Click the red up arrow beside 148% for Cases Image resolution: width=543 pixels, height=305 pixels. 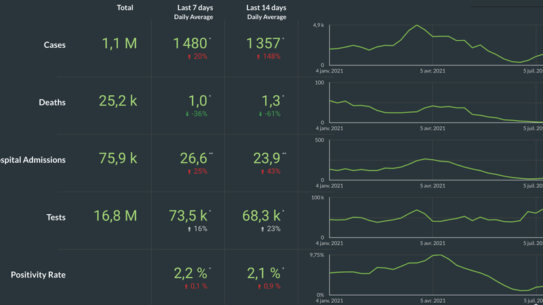point(260,56)
